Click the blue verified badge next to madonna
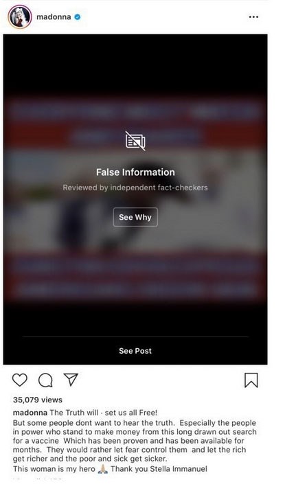285x502 pixels. [77, 17]
